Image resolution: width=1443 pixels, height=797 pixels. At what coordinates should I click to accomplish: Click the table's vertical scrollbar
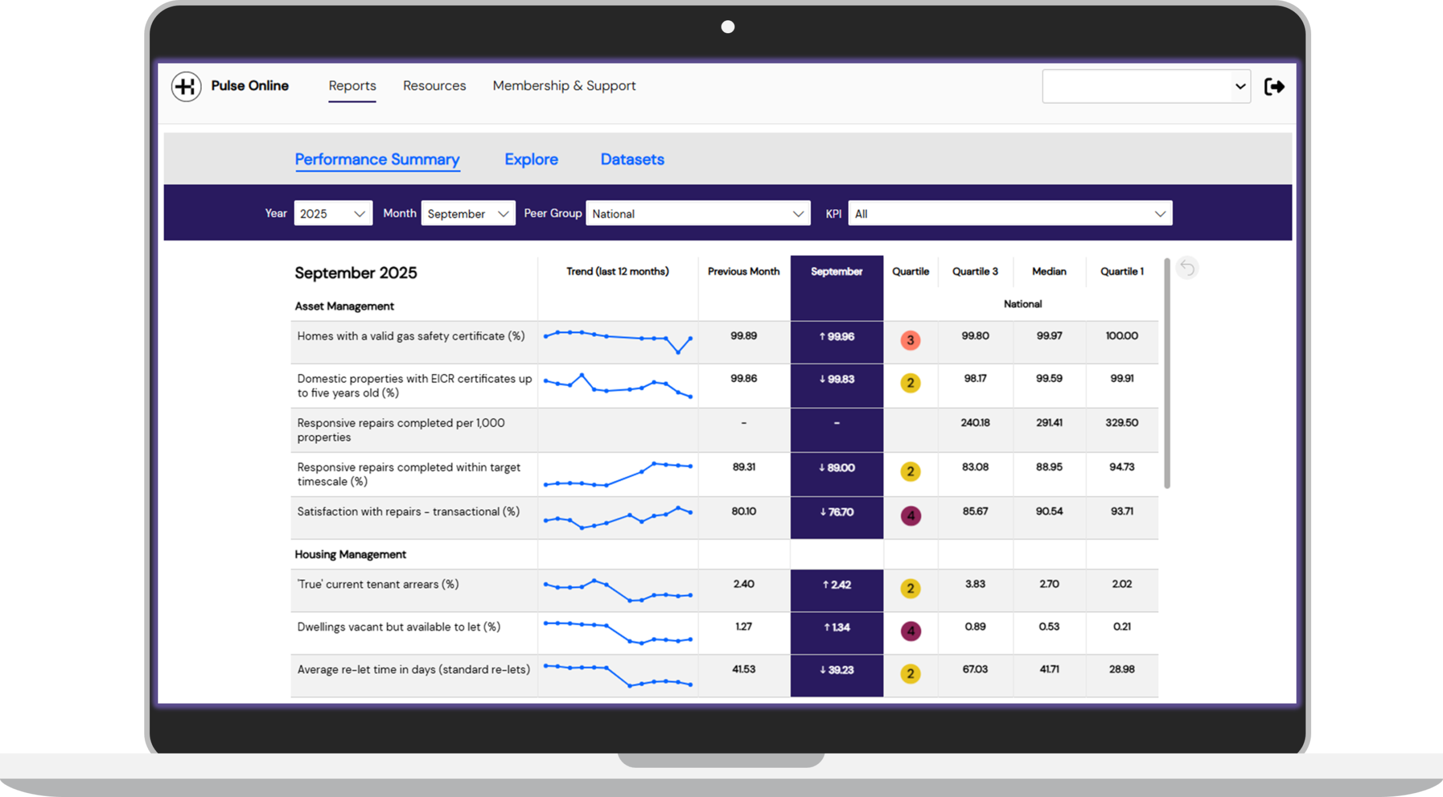[1167, 372]
